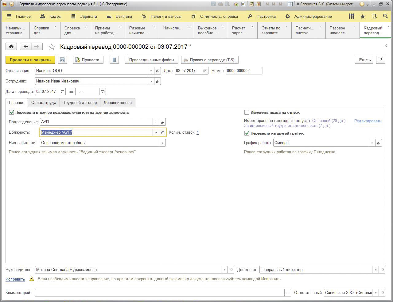Open history icon in top bar
Viewport: 393px width, 302px height.
(374, 16)
